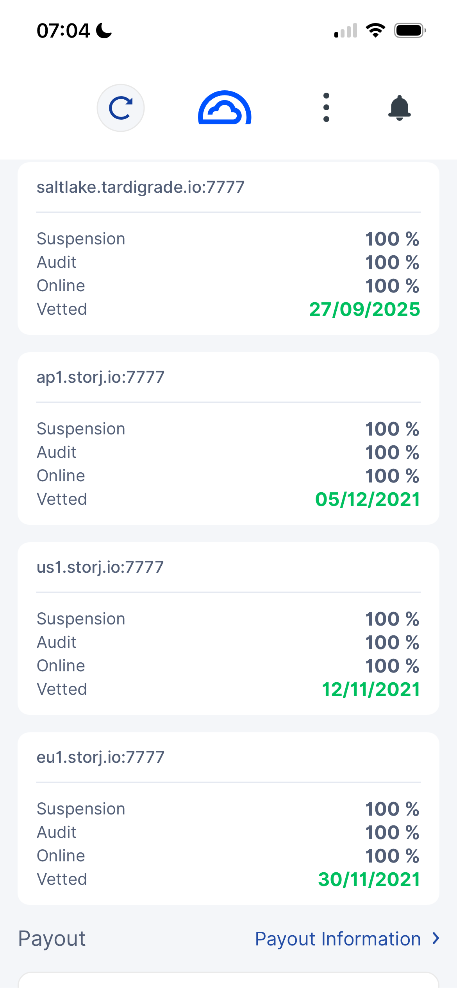Tap the vetted date 27/09/2025
Viewport: 457px width, 990px height.
tap(364, 309)
